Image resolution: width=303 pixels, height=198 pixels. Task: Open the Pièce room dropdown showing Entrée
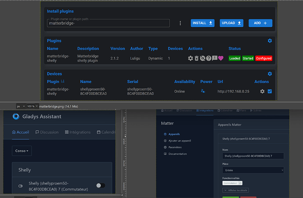click(253, 170)
